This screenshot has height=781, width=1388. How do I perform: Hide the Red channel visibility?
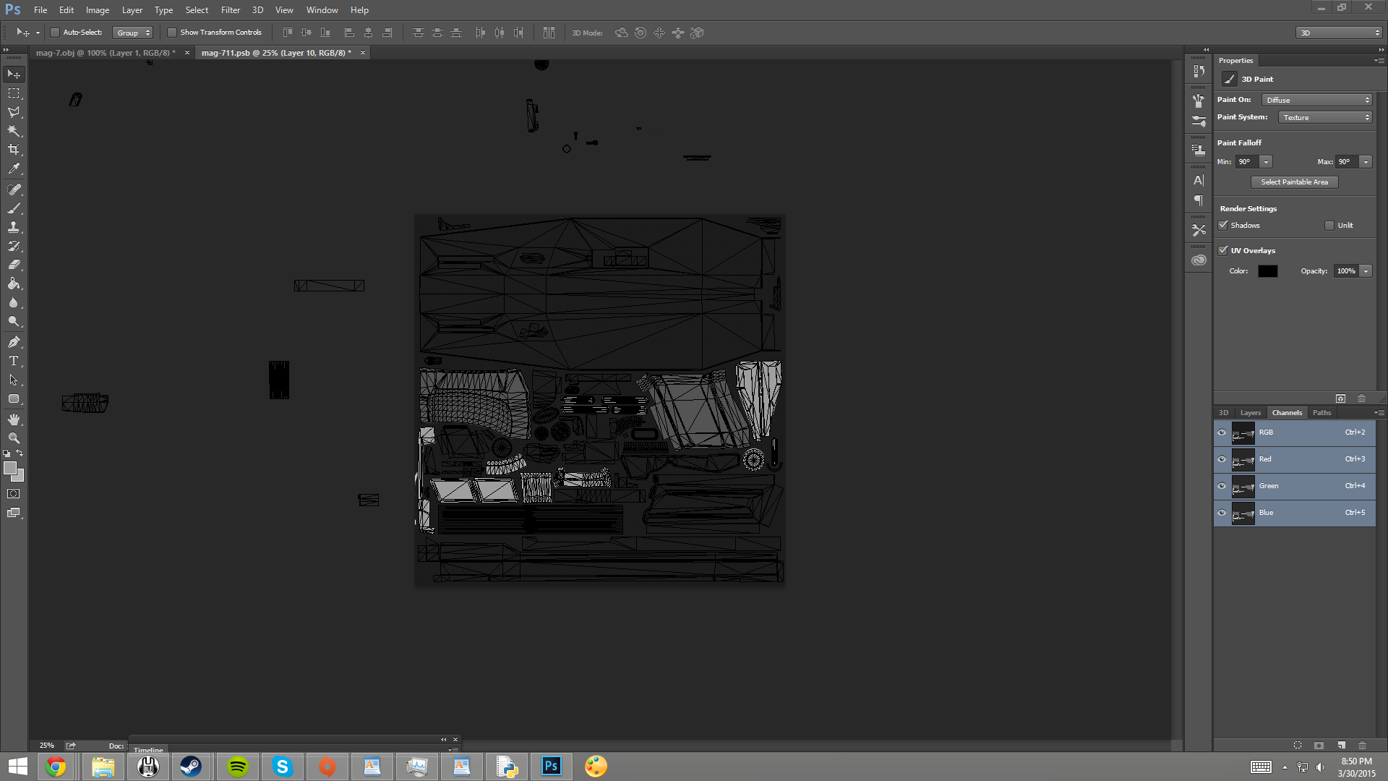coord(1222,459)
